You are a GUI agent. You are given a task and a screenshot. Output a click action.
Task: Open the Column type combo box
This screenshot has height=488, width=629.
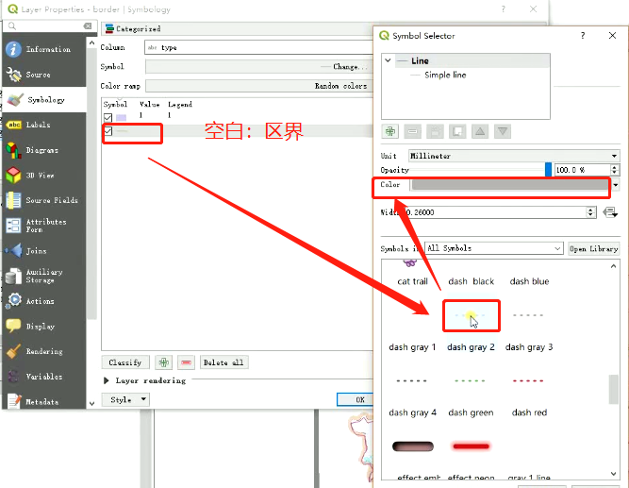[x=258, y=47]
